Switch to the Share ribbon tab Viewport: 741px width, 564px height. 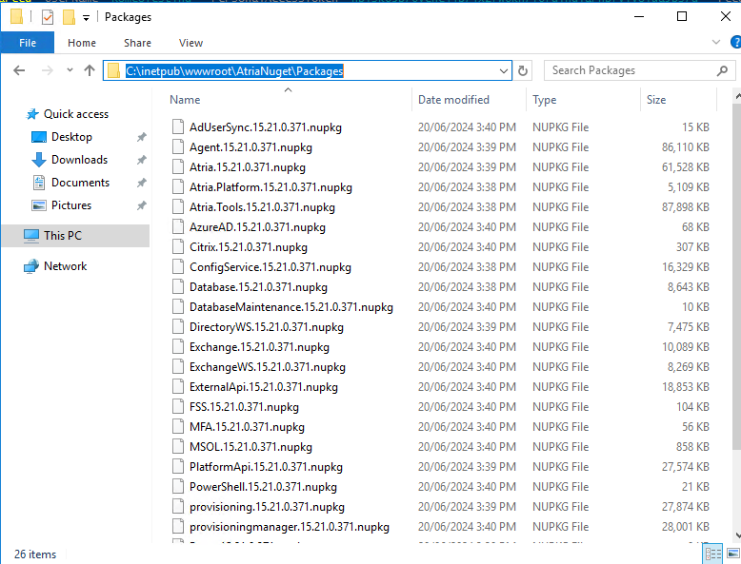137,43
